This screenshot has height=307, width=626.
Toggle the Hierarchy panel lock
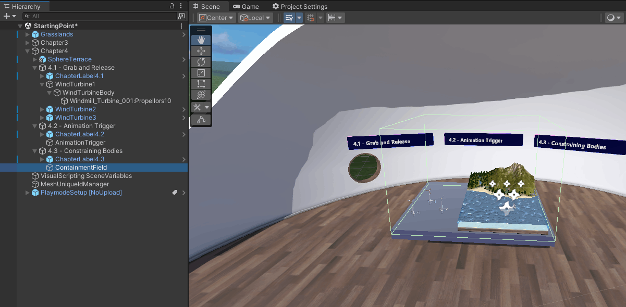point(173,6)
